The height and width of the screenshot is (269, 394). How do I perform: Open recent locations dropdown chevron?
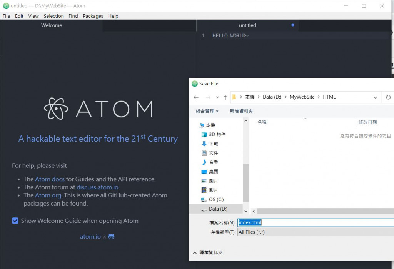coord(217,97)
